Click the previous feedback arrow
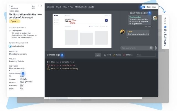This screenshot has height=111, width=177. (38, 6)
